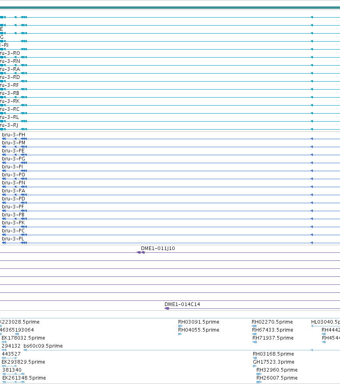Click the 443527 feature label
Viewport: 340px width, 384px height.
pos(11,354)
